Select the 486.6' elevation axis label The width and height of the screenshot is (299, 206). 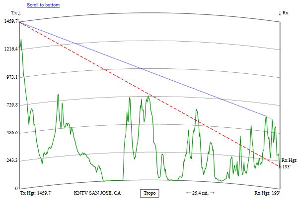[x=11, y=133]
